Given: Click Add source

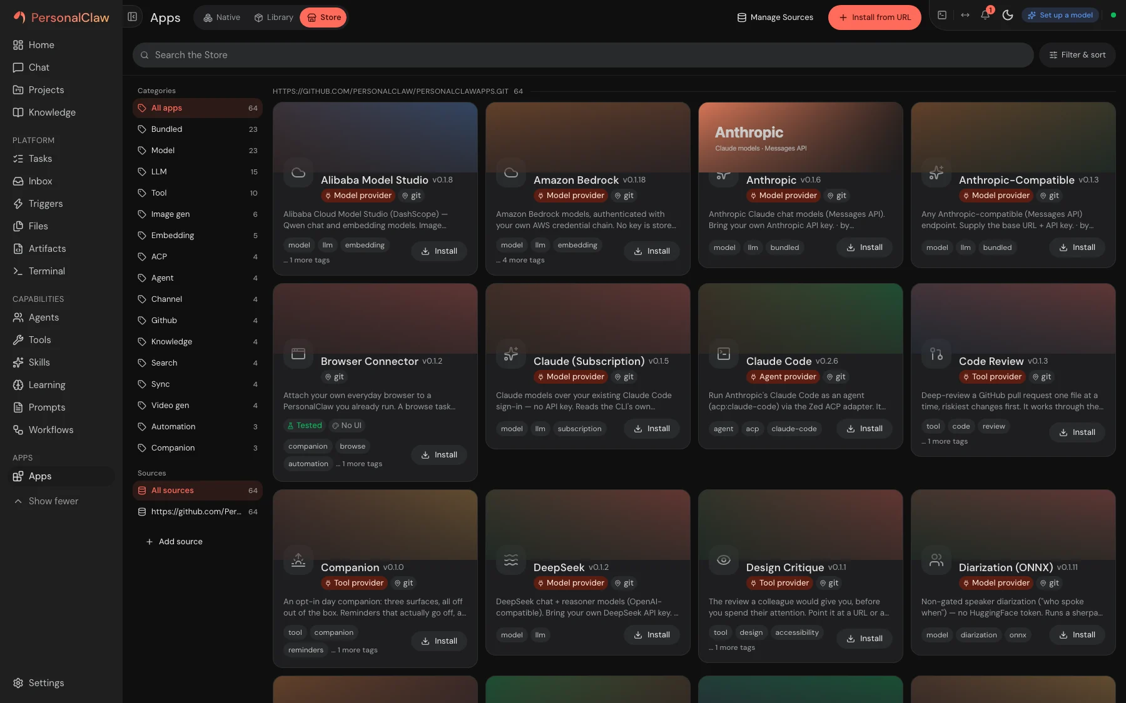Looking at the screenshot, I should (174, 542).
